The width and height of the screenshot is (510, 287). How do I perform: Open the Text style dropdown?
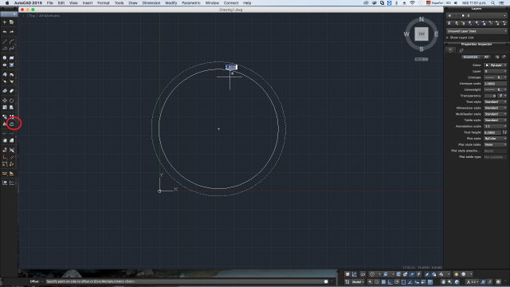[x=496, y=102]
